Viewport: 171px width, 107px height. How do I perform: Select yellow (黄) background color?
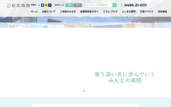(x=46, y=5)
